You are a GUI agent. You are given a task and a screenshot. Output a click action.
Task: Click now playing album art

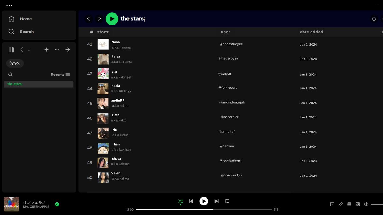pyautogui.click(x=11, y=204)
